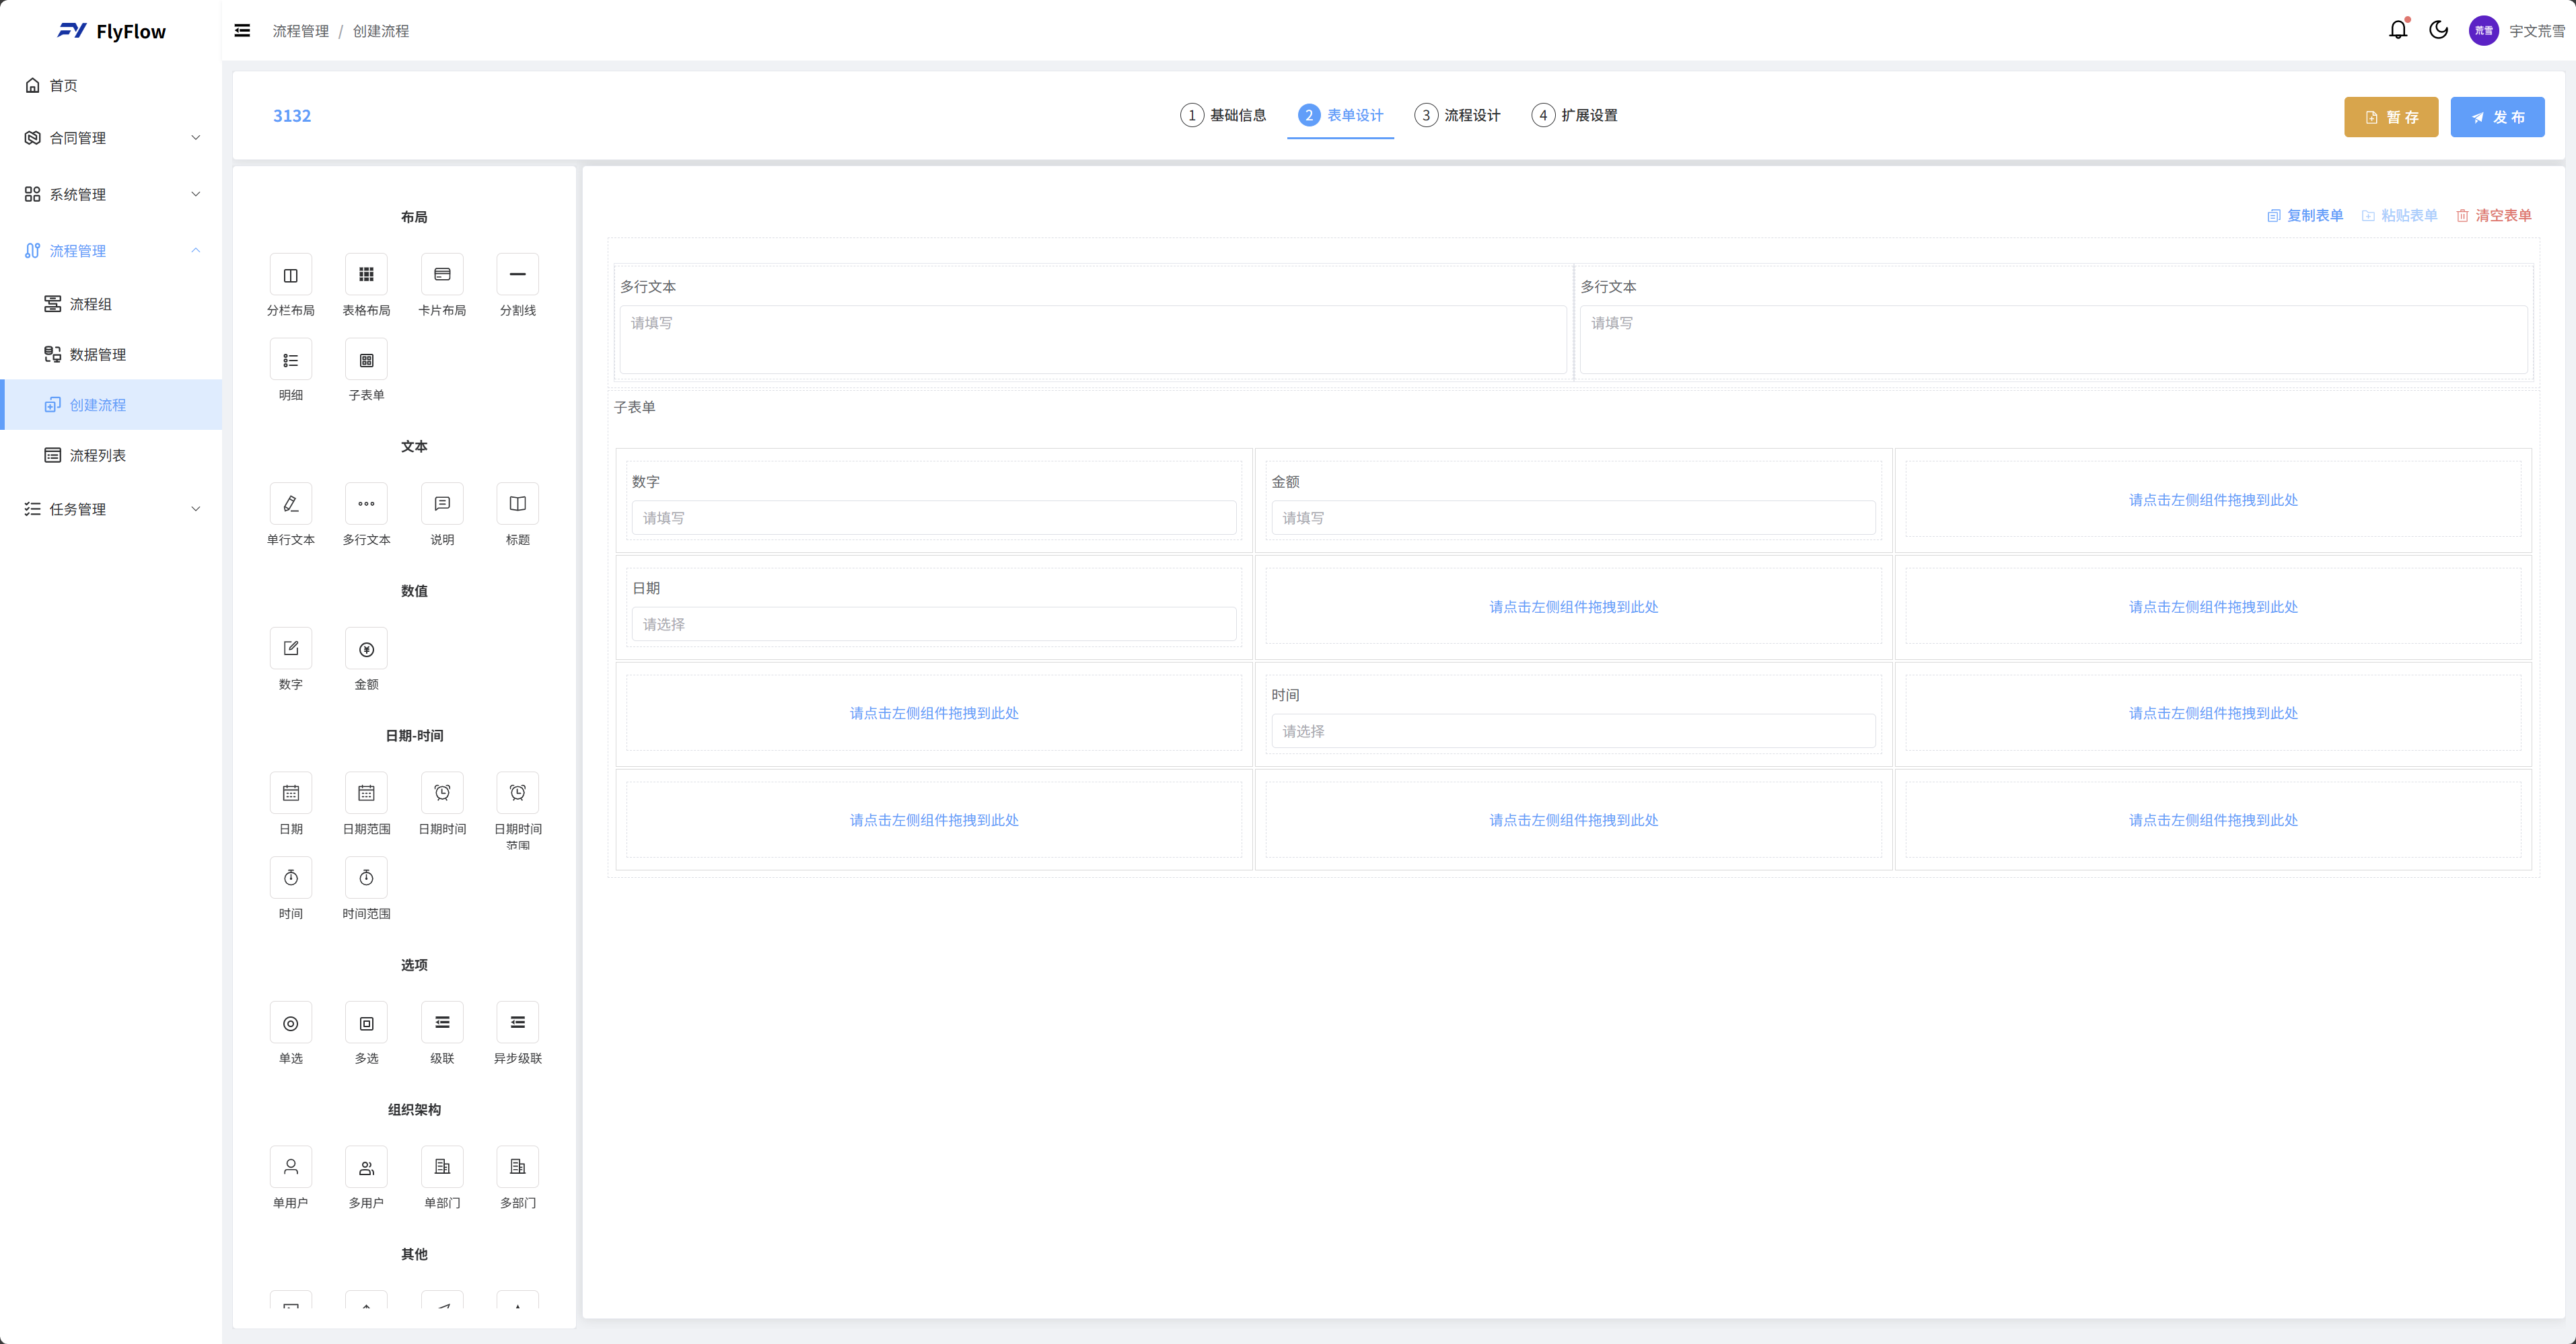Open 流程列表 in the sidebar

pyautogui.click(x=97, y=455)
